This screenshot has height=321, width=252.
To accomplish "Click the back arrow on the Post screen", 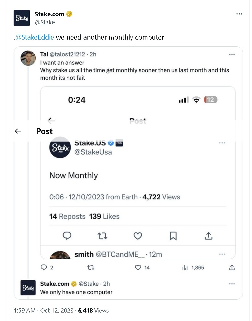I will (x=18, y=131).
